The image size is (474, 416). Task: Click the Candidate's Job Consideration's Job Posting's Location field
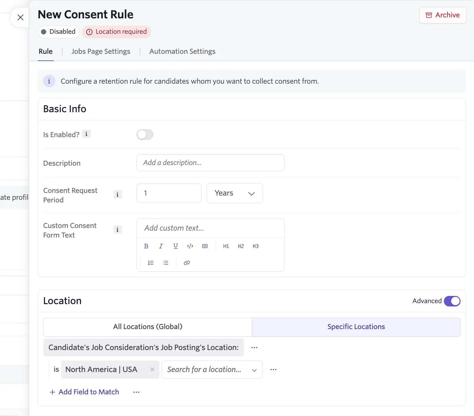[144, 347]
